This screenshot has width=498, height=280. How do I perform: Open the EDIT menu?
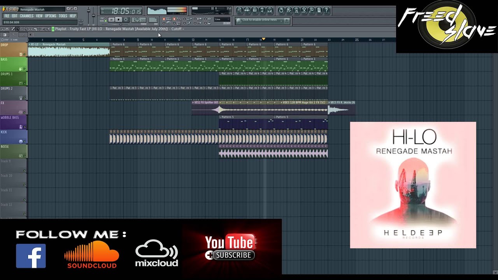tap(14, 16)
